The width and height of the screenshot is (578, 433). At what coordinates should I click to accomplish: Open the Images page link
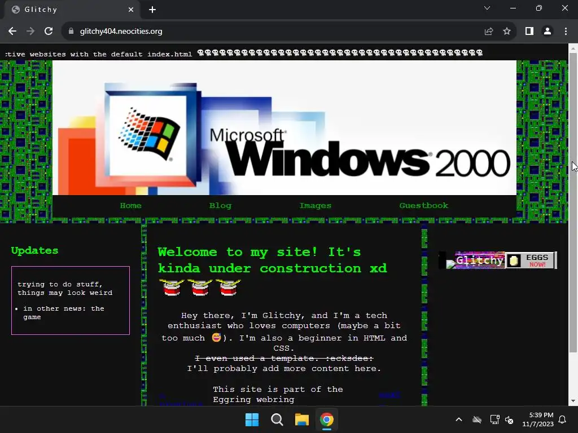(315, 205)
